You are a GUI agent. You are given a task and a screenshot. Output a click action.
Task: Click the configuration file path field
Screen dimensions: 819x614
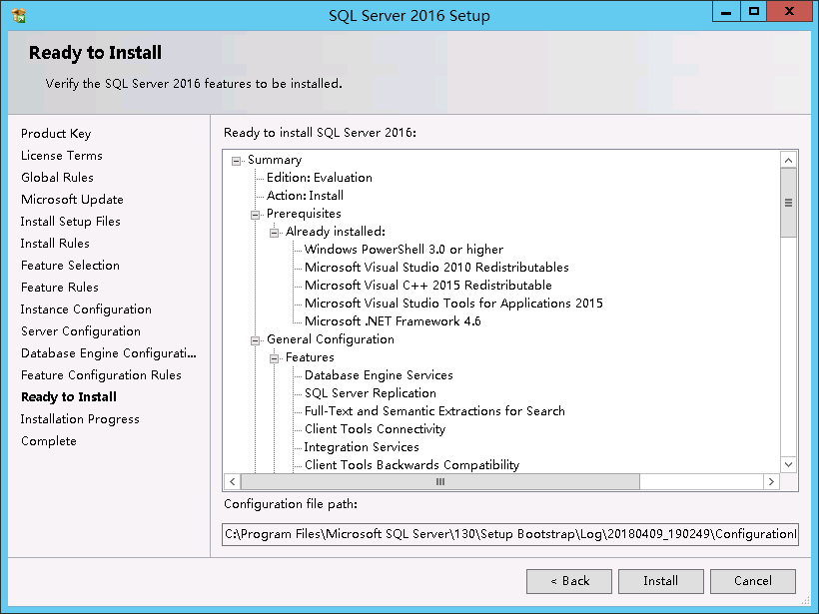[510, 534]
